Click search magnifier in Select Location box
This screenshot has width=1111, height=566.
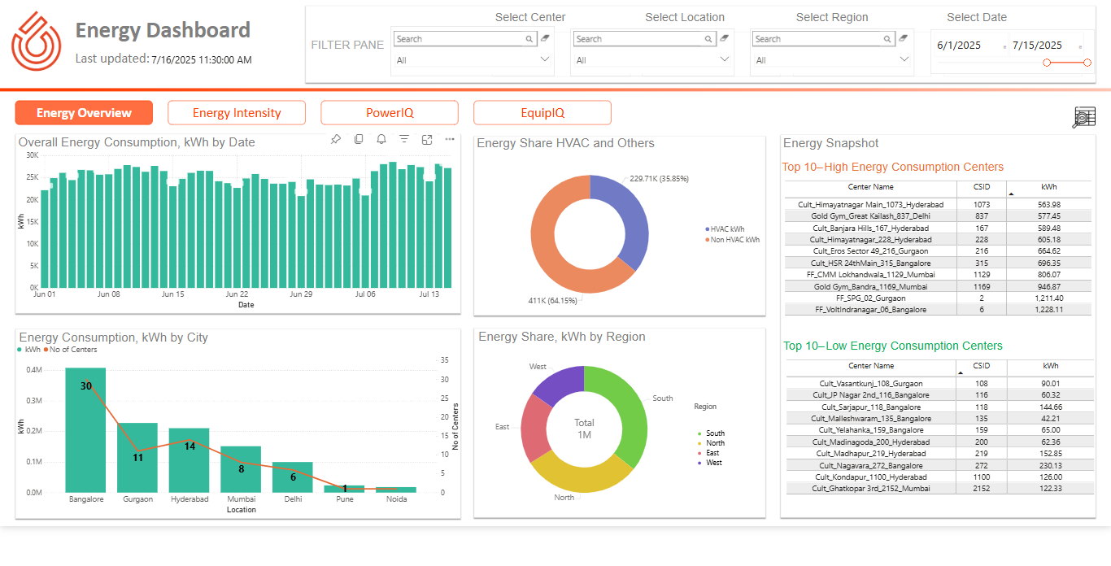[708, 39]
